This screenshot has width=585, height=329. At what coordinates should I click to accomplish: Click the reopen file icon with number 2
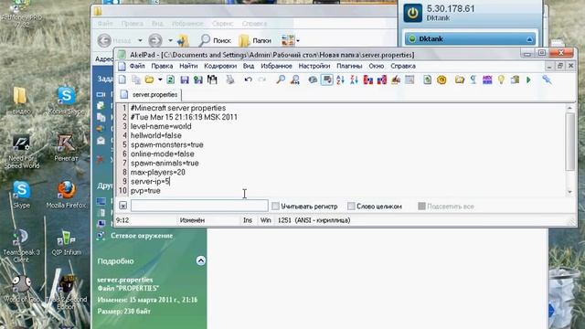(x=171, y=80)
